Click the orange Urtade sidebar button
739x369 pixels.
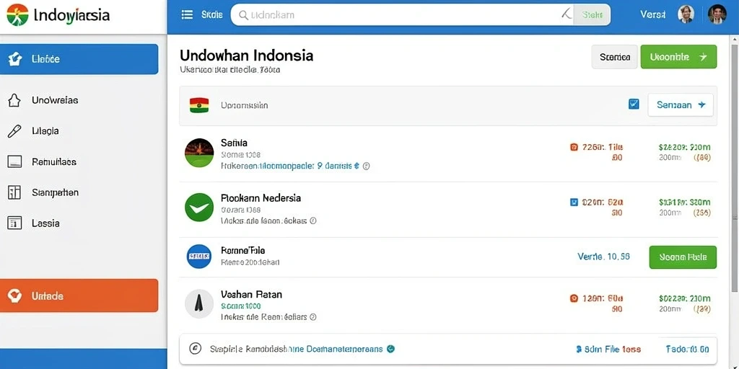coord(79,295)
